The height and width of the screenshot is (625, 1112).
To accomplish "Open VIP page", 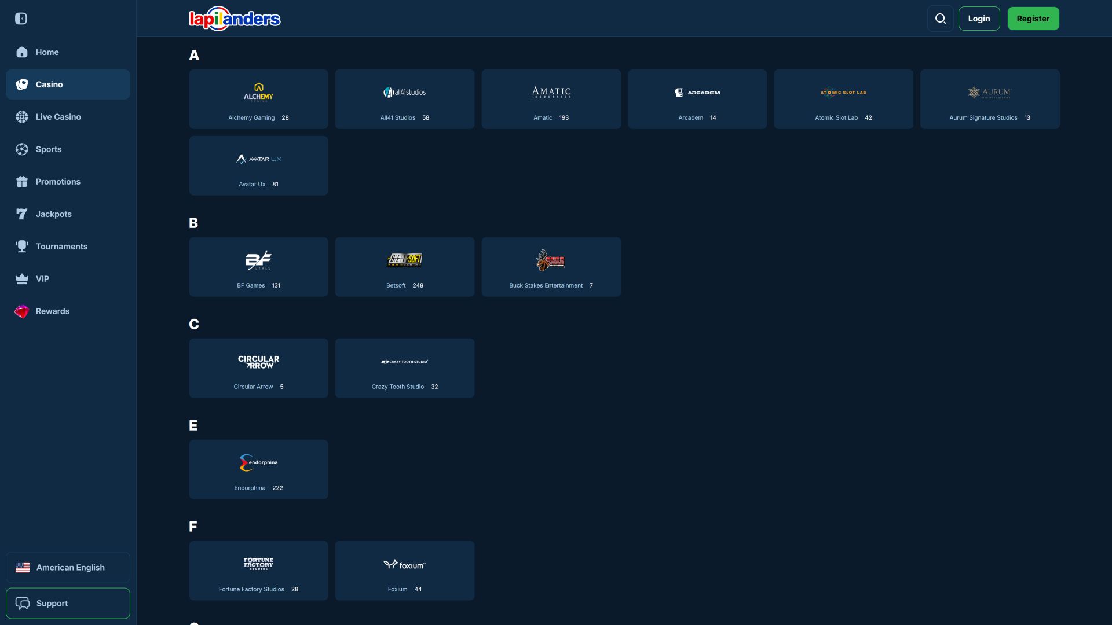I will click(x=68, y=279).
